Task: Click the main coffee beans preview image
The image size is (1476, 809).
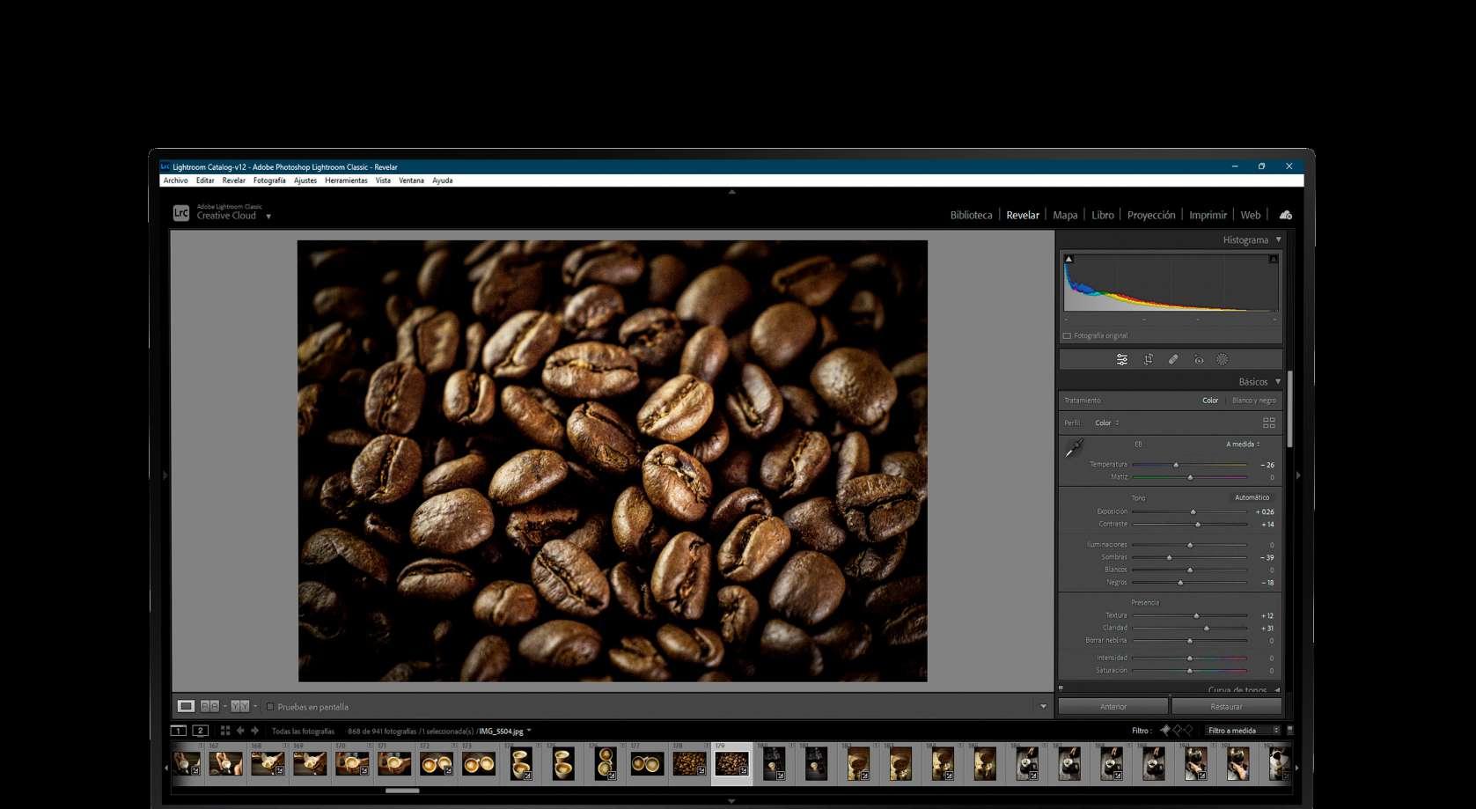Action: click(613, 461)
